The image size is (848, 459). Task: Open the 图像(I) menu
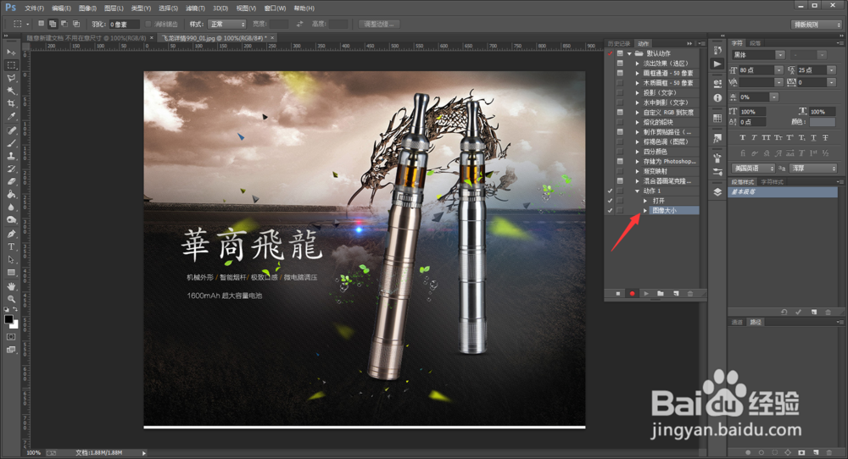pyautogui.click(x=87, y=8)
